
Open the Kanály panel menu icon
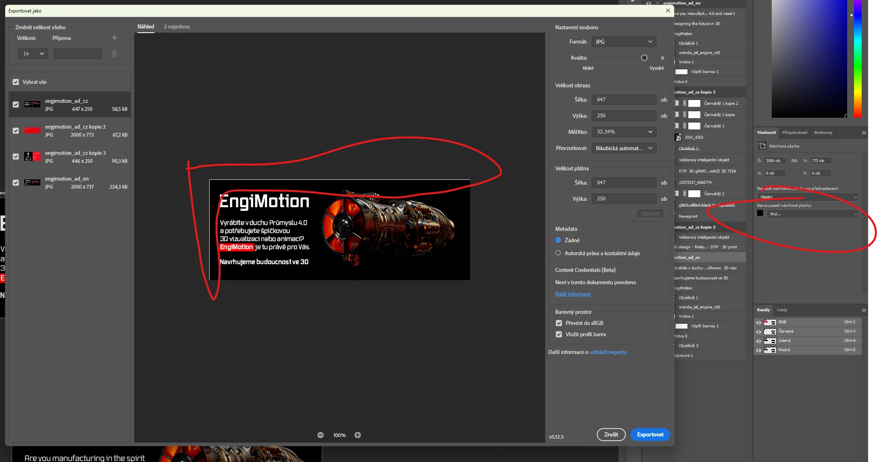pos(864,310)
